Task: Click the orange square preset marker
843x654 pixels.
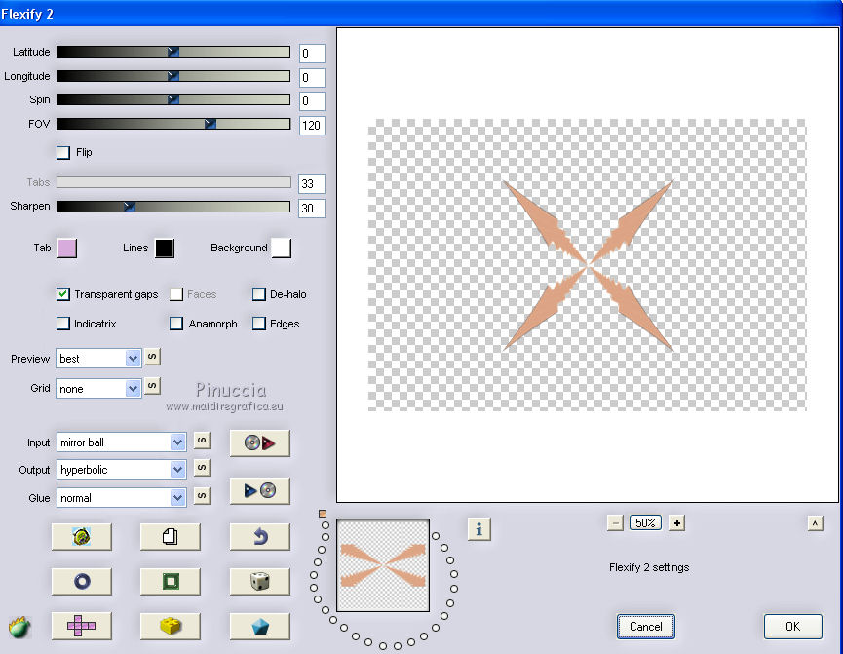Action: tap(323, 514)
